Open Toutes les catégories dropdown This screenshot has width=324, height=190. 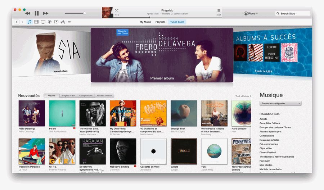coord(280,103)
